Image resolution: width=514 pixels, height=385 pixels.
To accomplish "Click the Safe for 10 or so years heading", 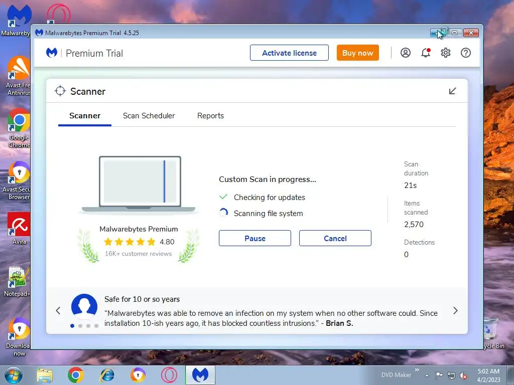I will coord(142,299).
